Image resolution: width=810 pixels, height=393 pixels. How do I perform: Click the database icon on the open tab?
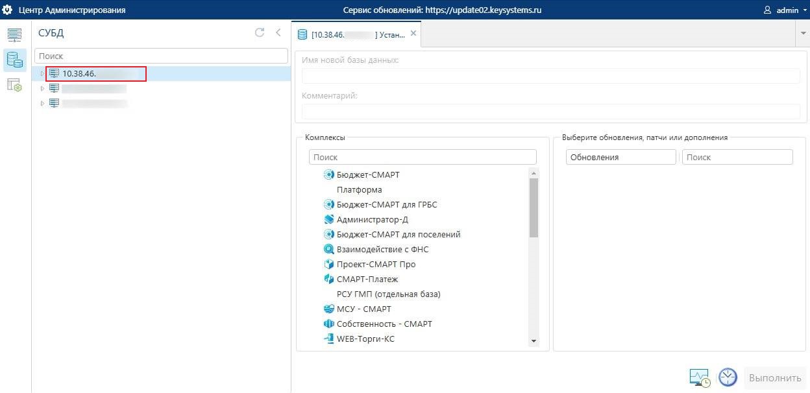click(302, 34)
